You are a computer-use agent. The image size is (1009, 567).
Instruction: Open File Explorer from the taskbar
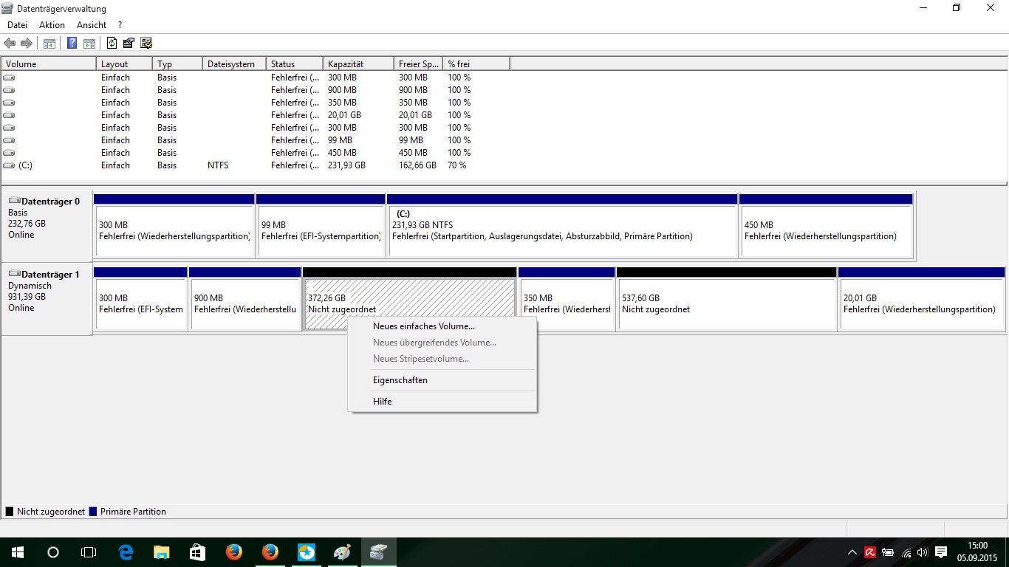tap(161, 552)
